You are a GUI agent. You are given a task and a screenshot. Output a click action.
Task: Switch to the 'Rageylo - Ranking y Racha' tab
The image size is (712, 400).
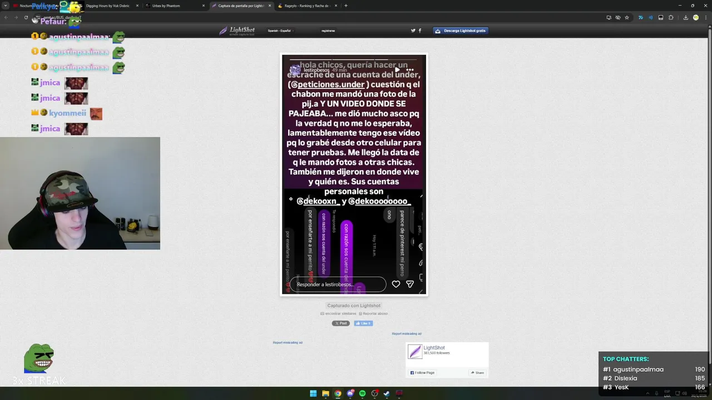pyautogui.click(x=307, y=6)
